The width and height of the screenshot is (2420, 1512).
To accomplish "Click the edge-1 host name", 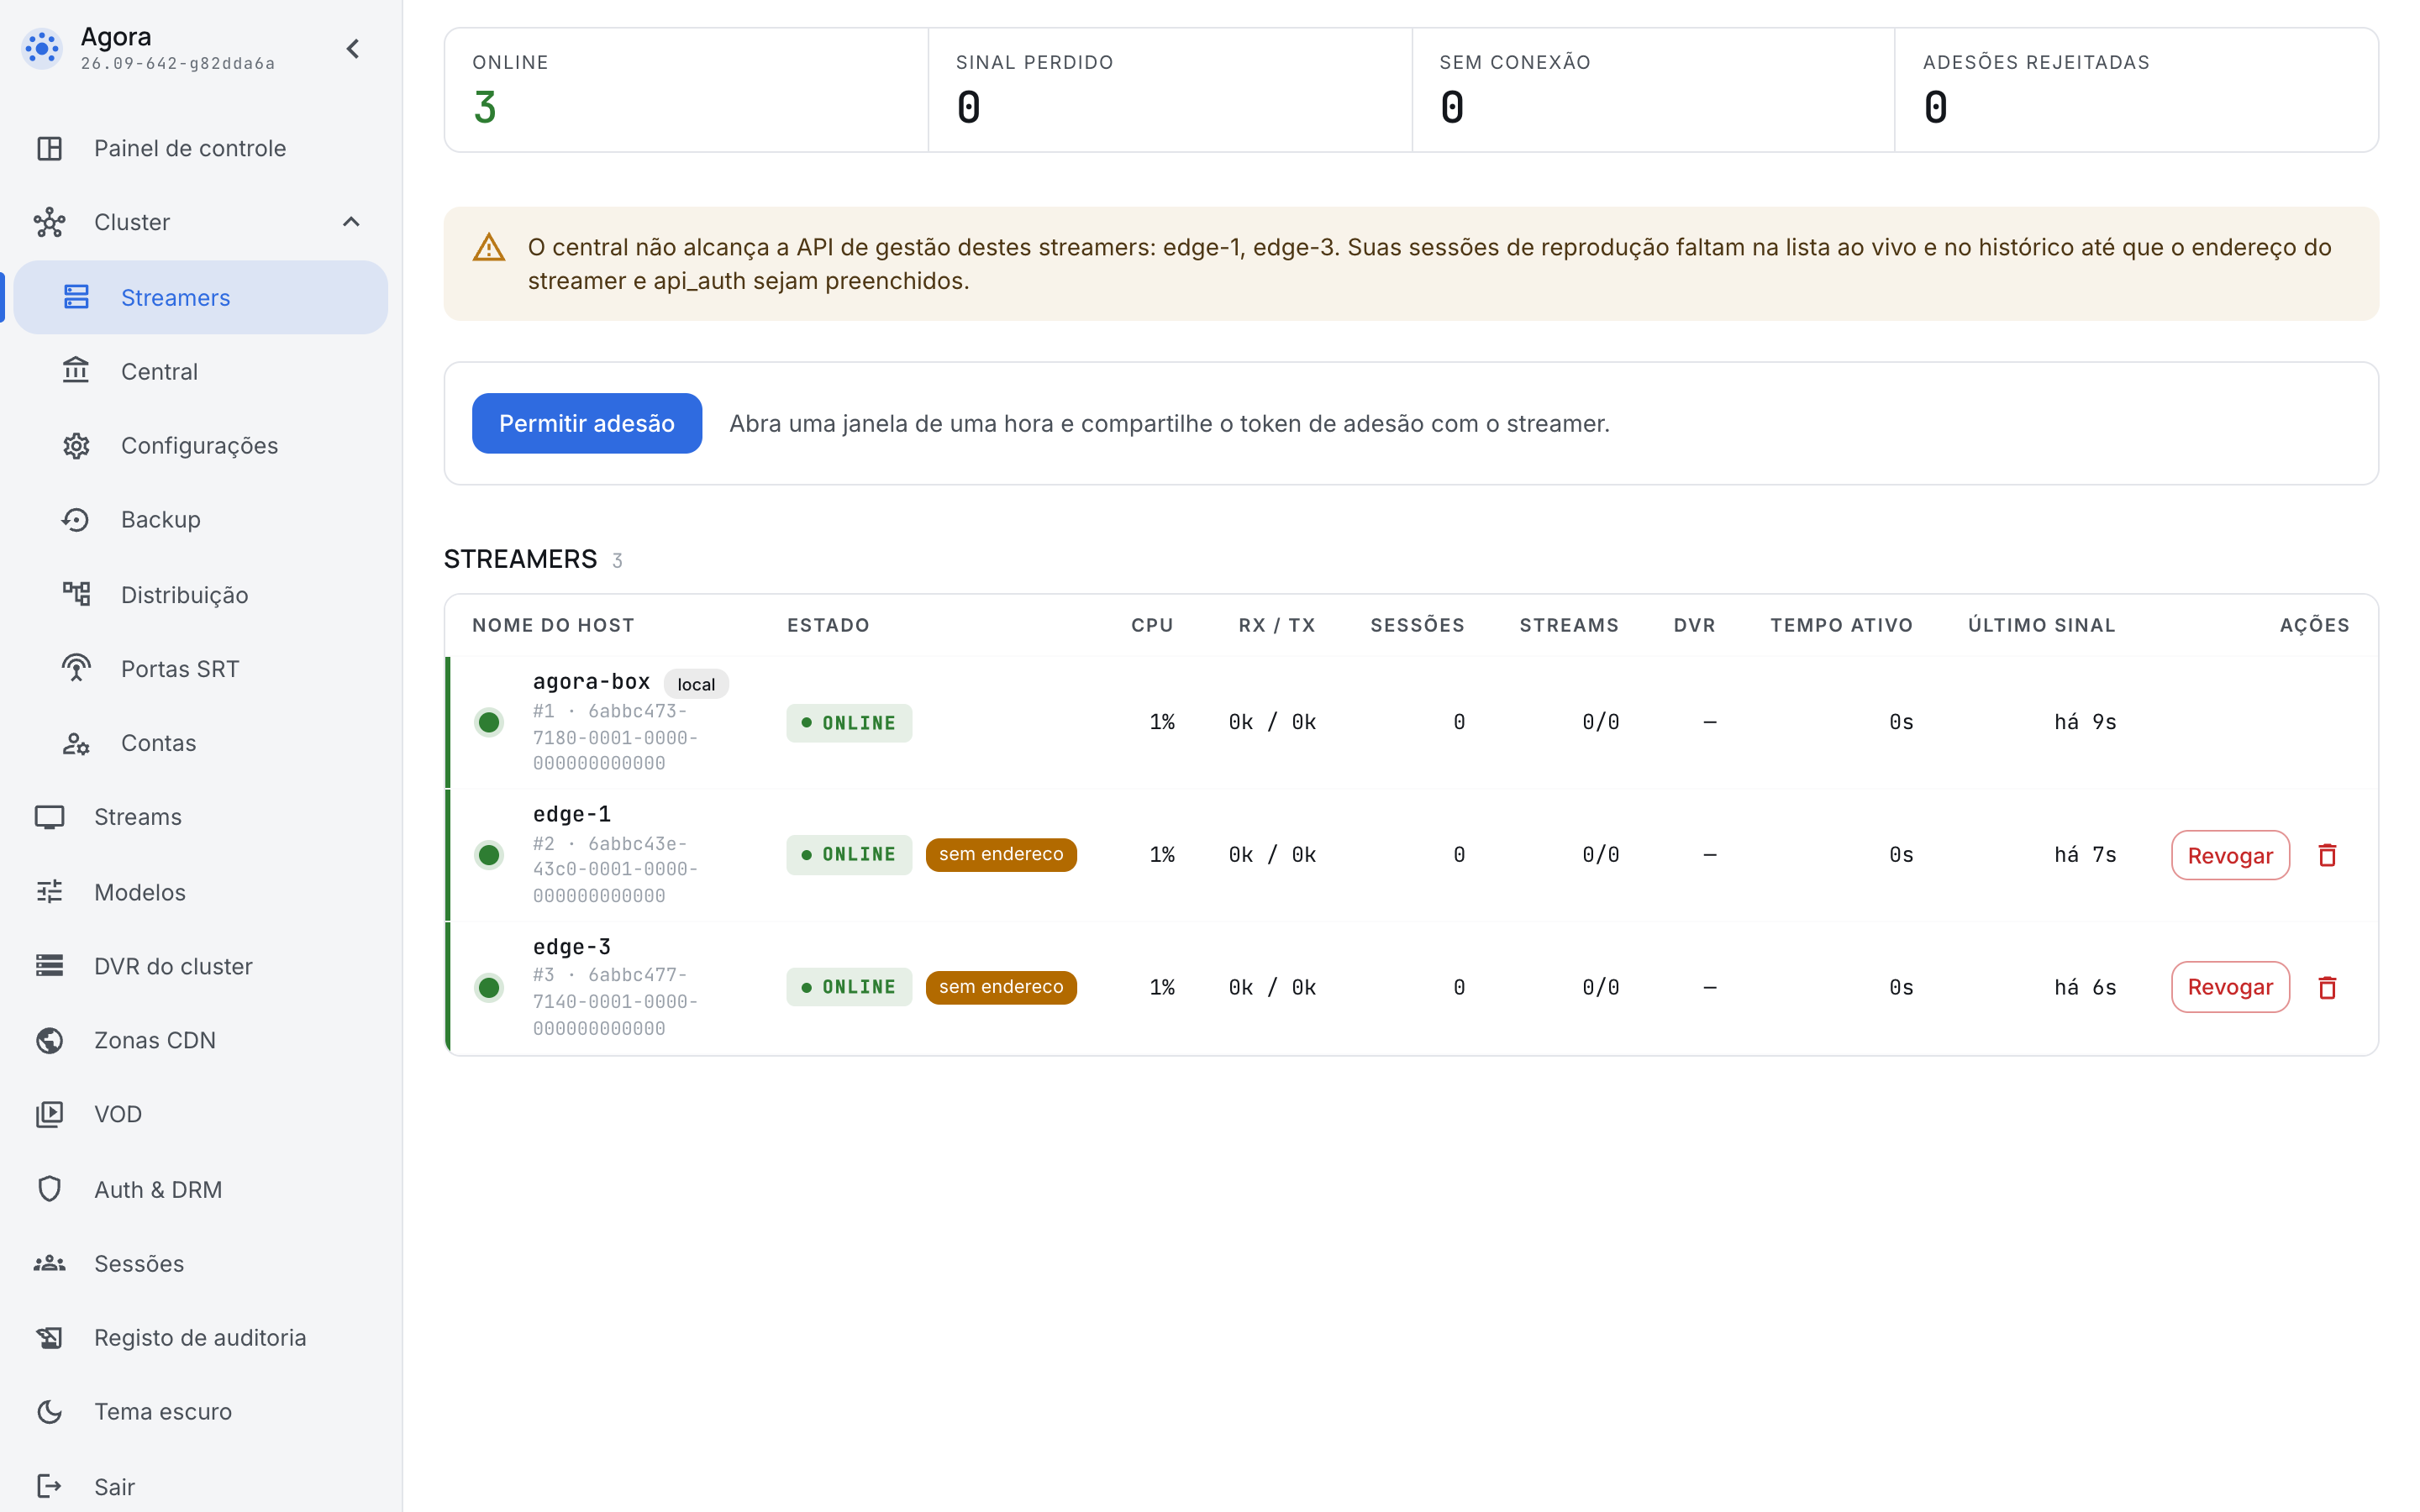I will click(x=572, y=814).
